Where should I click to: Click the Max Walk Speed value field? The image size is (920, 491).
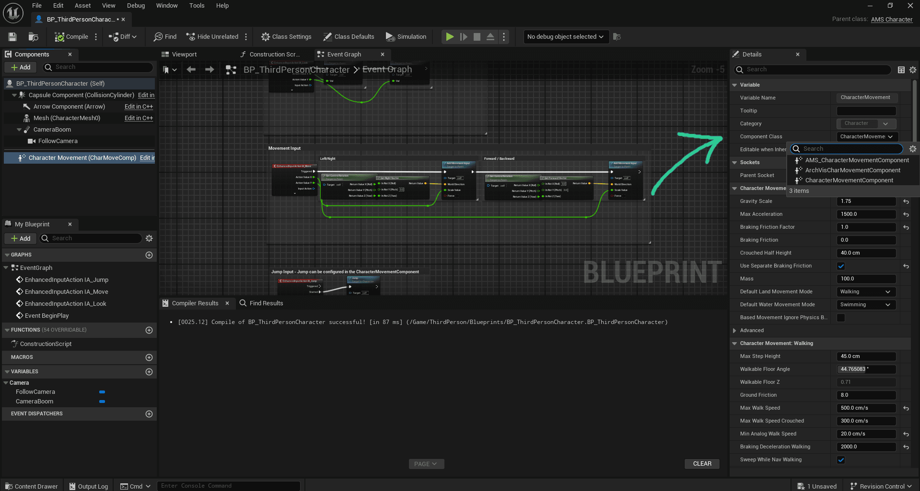click(x=866, y=408)
